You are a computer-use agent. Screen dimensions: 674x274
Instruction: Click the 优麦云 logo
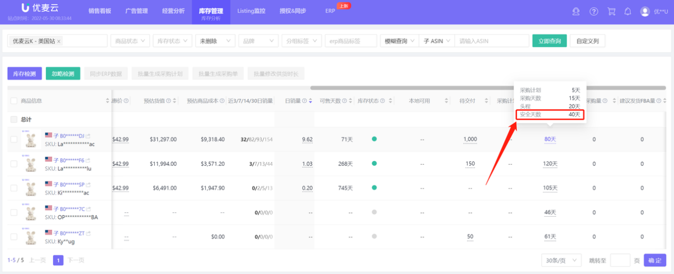coord(39,8)
